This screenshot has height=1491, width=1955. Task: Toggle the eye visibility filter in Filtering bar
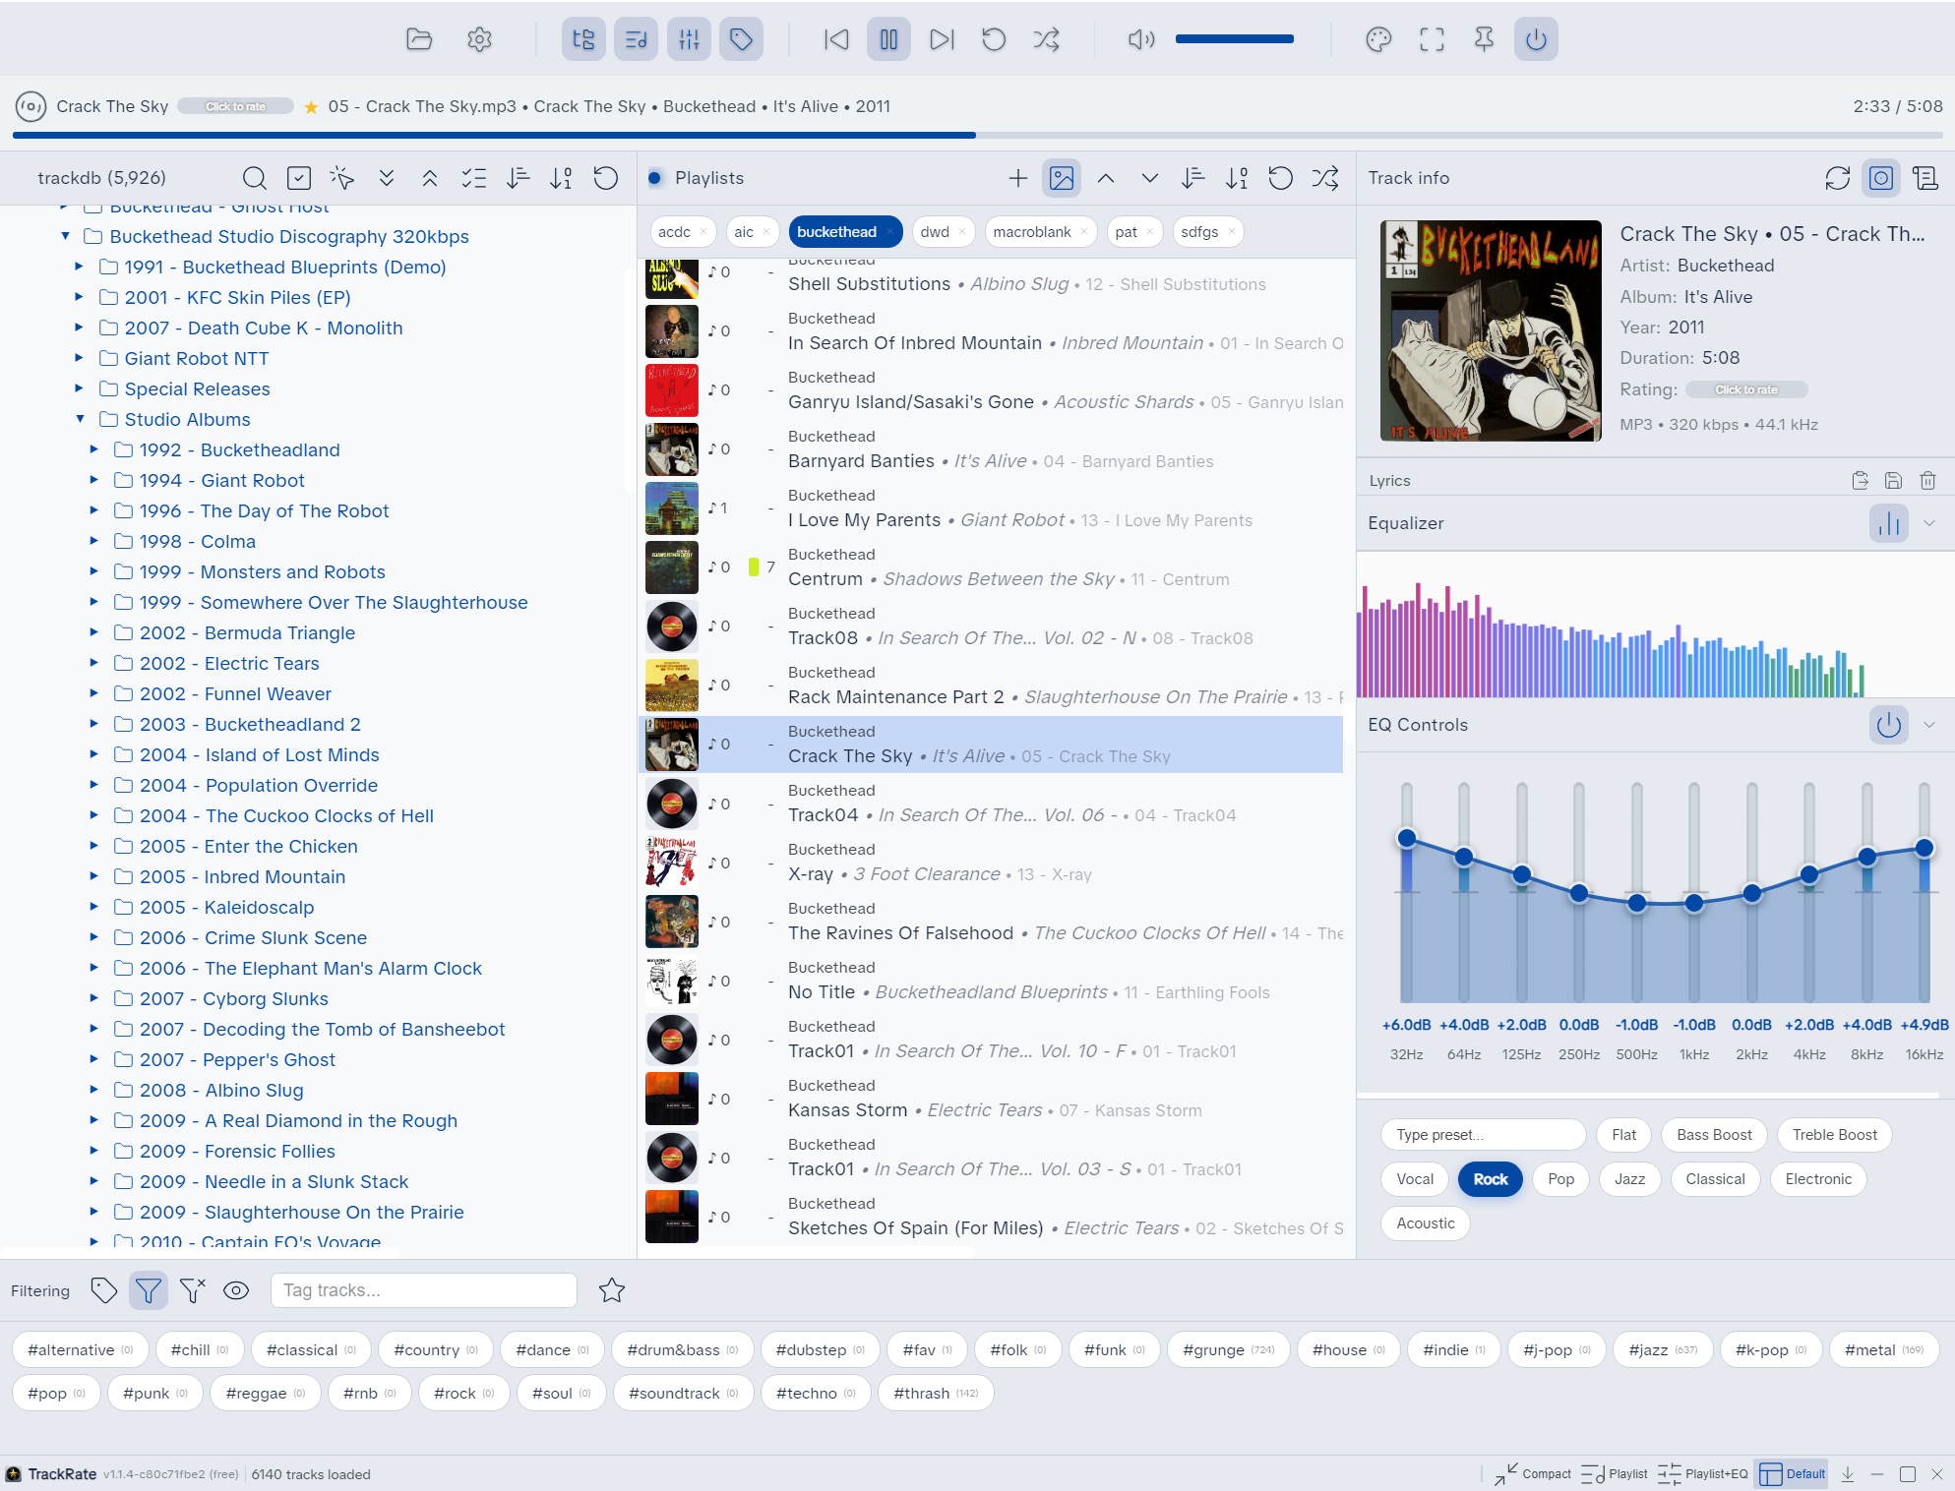click(x=236, y=1290)
